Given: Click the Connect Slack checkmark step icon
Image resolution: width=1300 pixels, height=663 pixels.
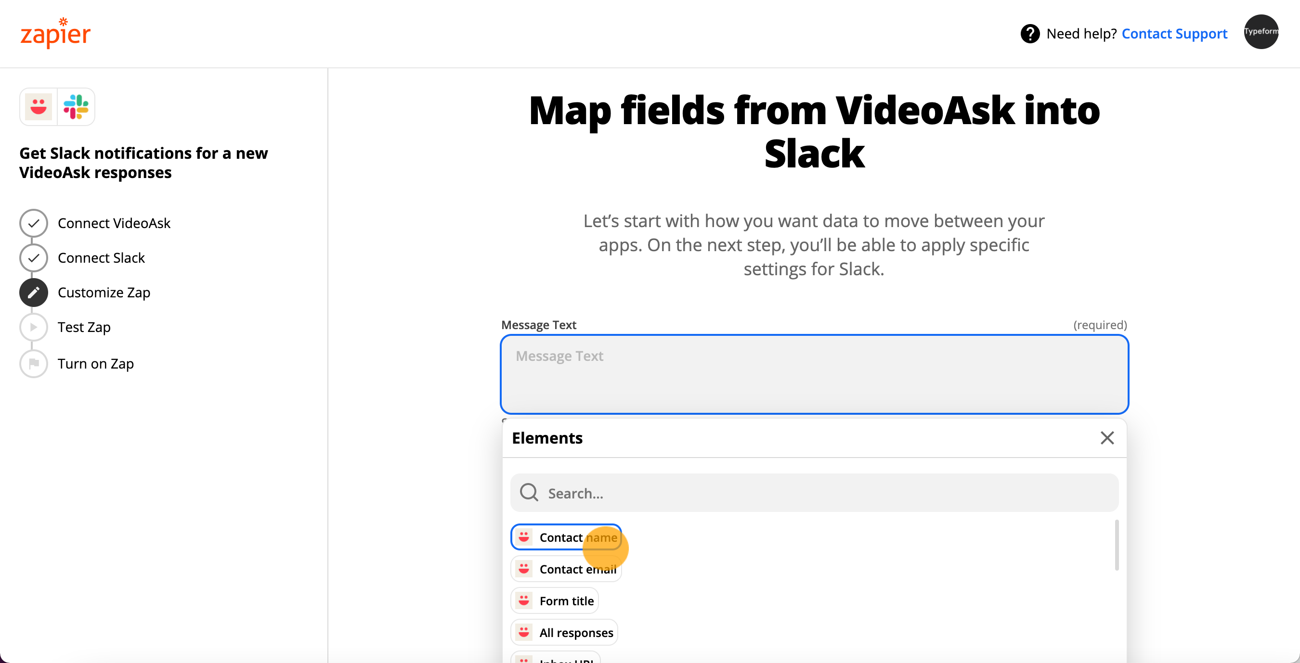Looking at the screenshot, I should click(x=33, y=257).
